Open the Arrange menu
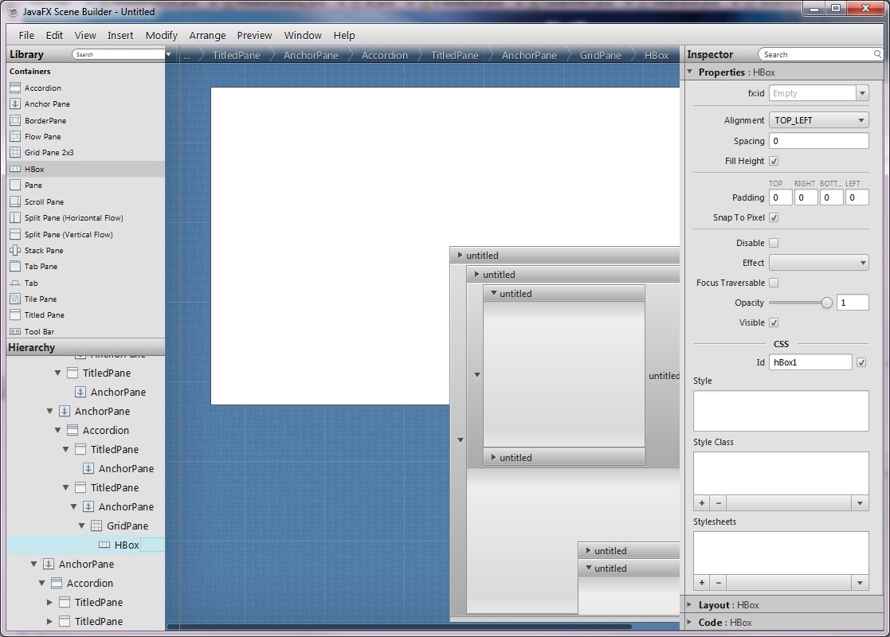890x637 pixels. 207,35
